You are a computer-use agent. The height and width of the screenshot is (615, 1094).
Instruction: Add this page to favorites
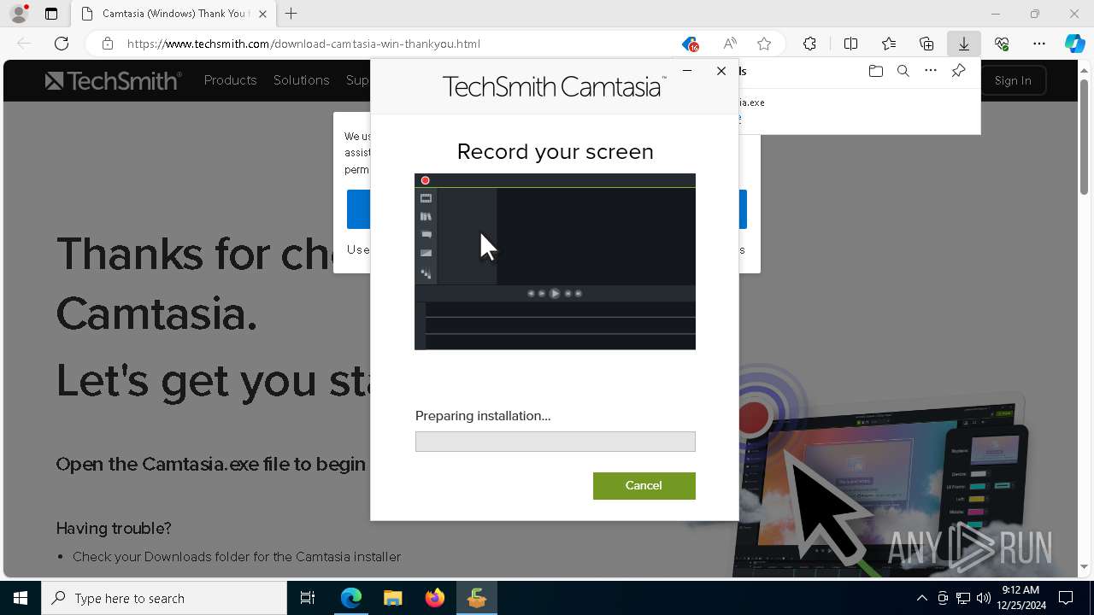point(764,44)
